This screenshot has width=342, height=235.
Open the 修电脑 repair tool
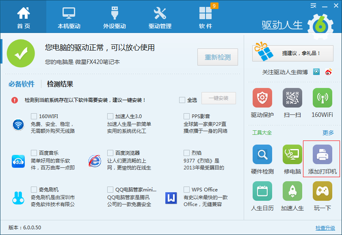(x=292, y=154)
